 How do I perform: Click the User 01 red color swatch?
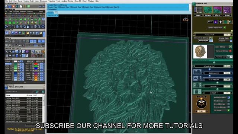pos(36,64)
